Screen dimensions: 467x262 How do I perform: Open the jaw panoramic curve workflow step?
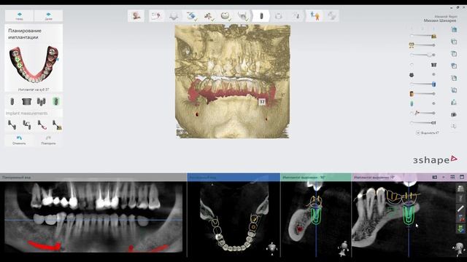[x=243, y=16]
